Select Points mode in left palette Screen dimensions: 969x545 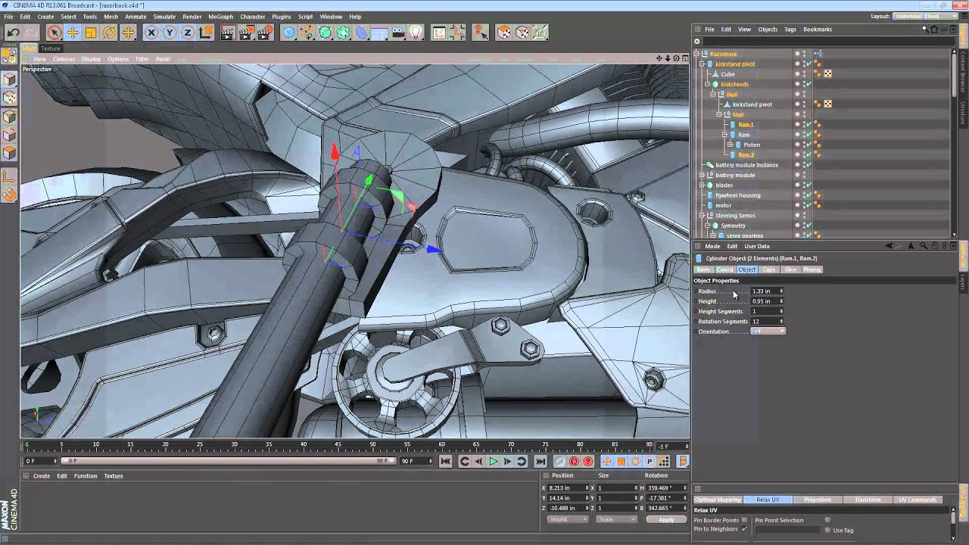9,117
